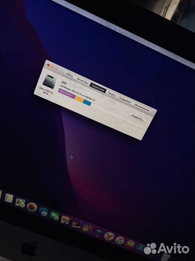Click the yellow storage bar segment
Screen dimensions: 195x261
coord(79,99)
